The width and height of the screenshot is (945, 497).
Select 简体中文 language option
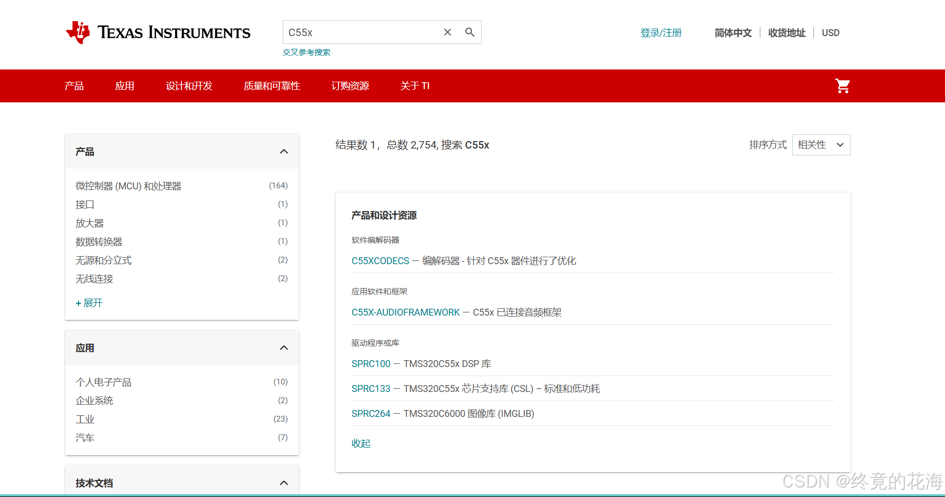(733, 33)
